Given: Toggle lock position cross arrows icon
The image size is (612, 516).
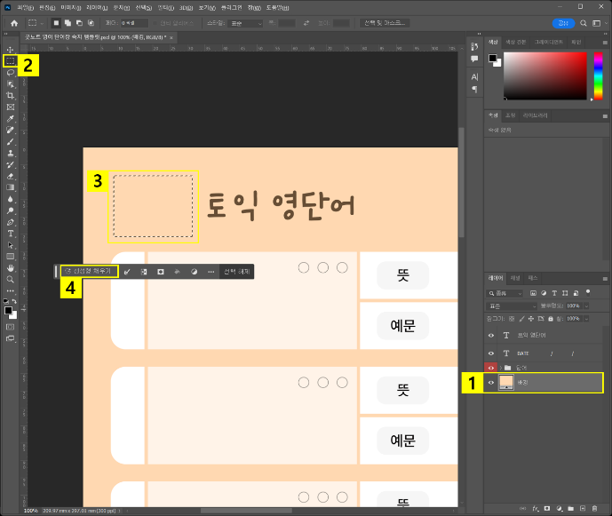Looking at the screenshot, I should [531, 319].
